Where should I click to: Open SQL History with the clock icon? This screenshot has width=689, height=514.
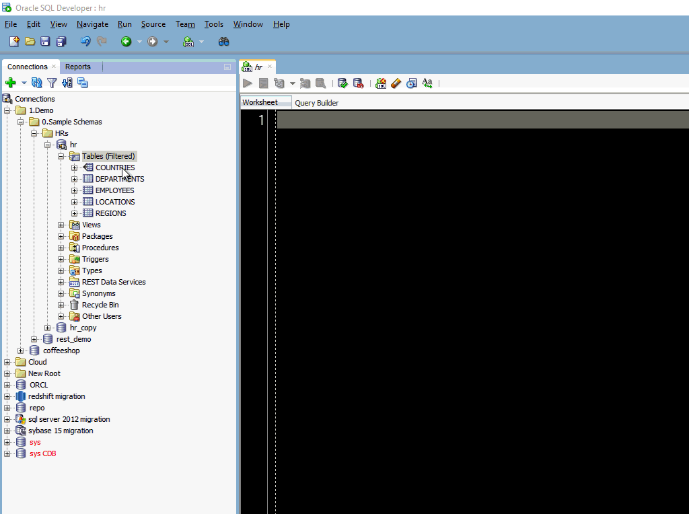tap(411, 83)
